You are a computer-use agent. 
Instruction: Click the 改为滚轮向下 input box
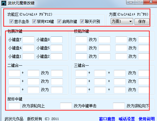pyautogui.click(x=119, y=106)
